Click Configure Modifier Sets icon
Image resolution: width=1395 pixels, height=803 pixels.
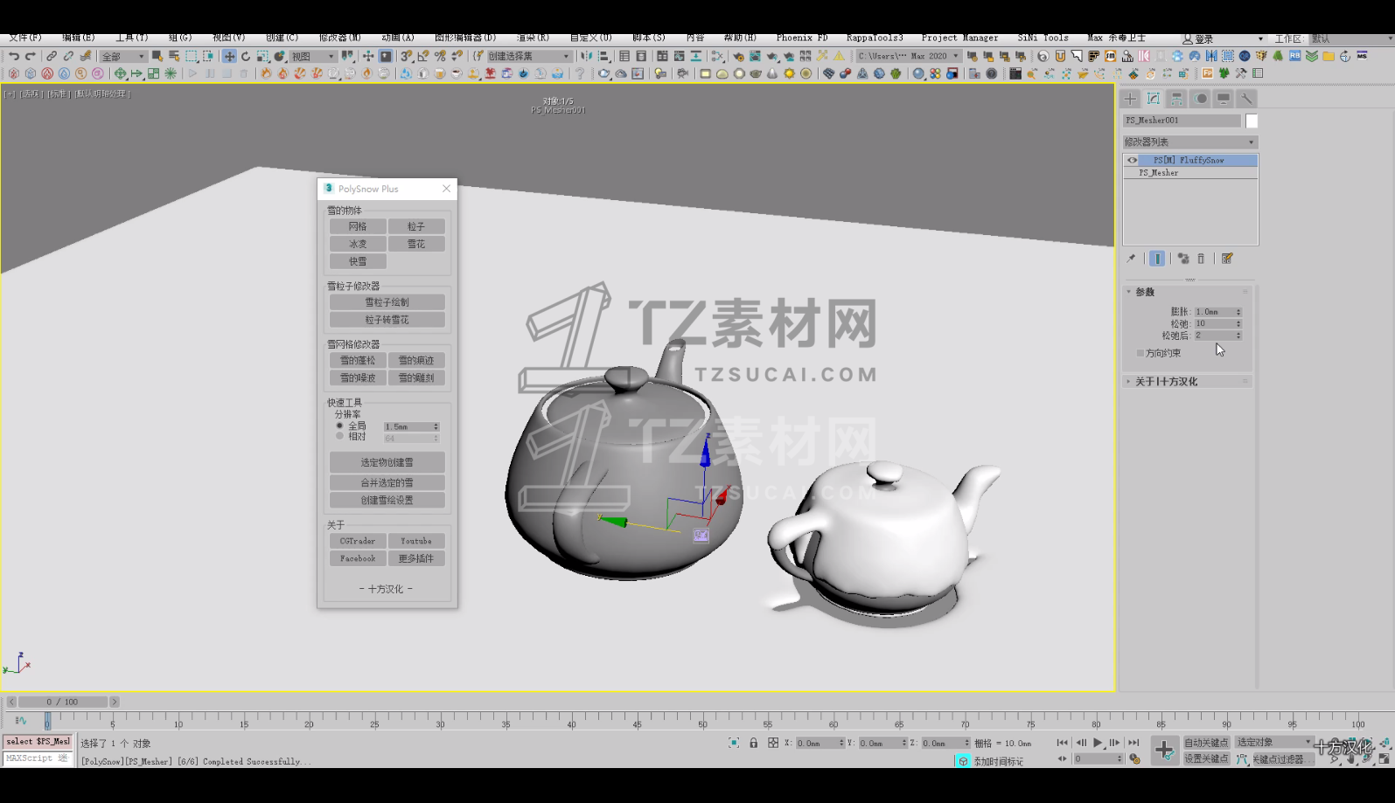[x=1227, y=259]
